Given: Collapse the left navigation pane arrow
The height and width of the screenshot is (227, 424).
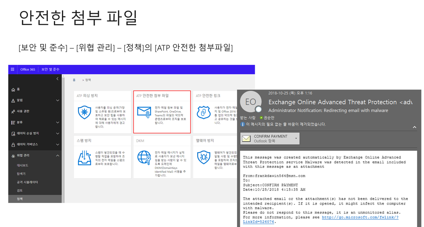Looking at the screenshot, I should pyautogui.click(x=58, y=79).
